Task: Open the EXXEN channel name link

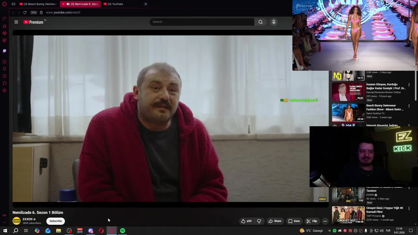Action: [x=27, y=219]
